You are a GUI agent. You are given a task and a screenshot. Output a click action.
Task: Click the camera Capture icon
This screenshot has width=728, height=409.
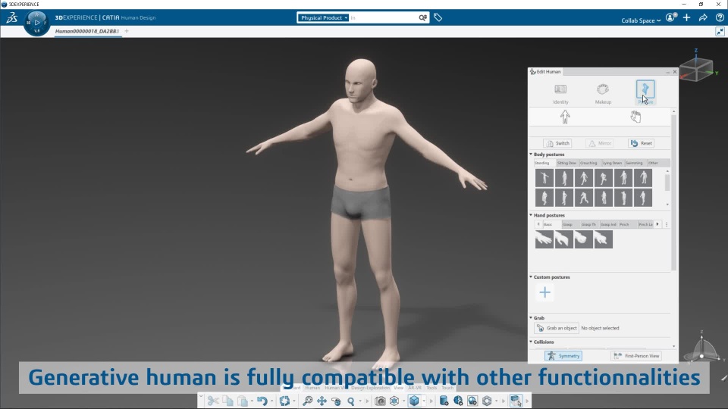[x=380, y=401]
